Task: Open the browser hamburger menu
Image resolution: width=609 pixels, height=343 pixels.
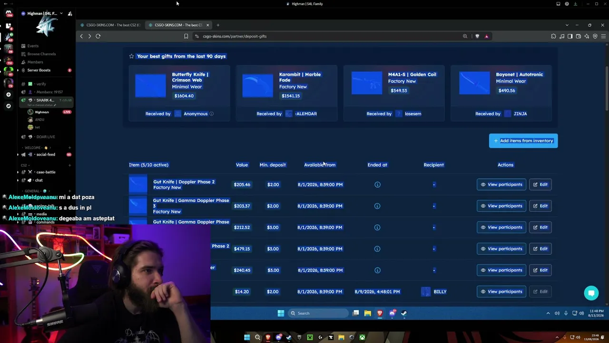Action: point(603,36)
